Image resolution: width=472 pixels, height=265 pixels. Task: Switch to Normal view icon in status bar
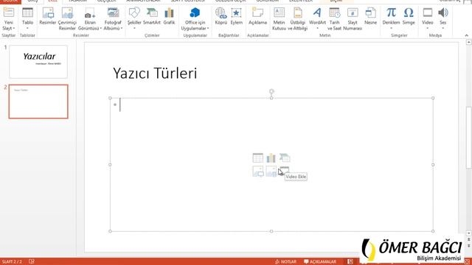pos(350,262)
